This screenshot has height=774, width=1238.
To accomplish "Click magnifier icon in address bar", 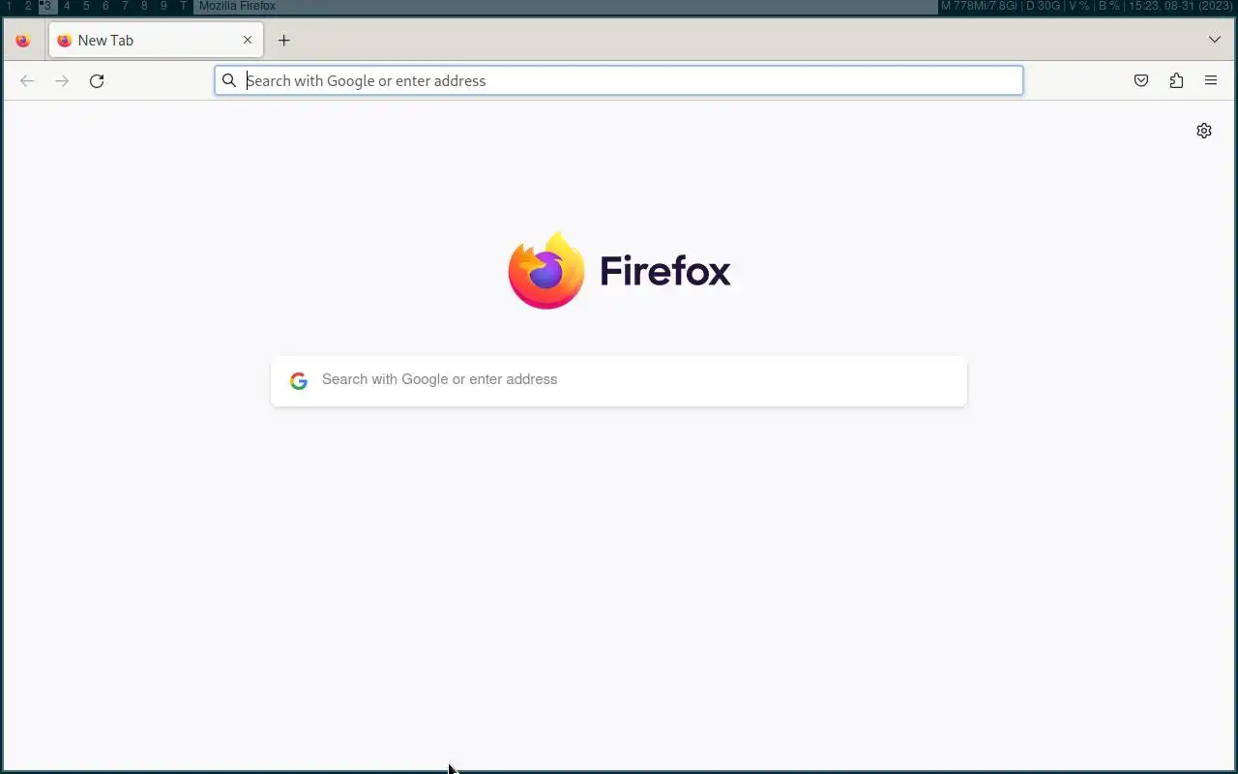I will pyautogui.click(x=229, y=80).
